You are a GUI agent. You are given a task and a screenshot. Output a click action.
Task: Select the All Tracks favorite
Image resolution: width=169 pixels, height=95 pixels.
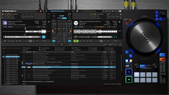click(42, 50)
